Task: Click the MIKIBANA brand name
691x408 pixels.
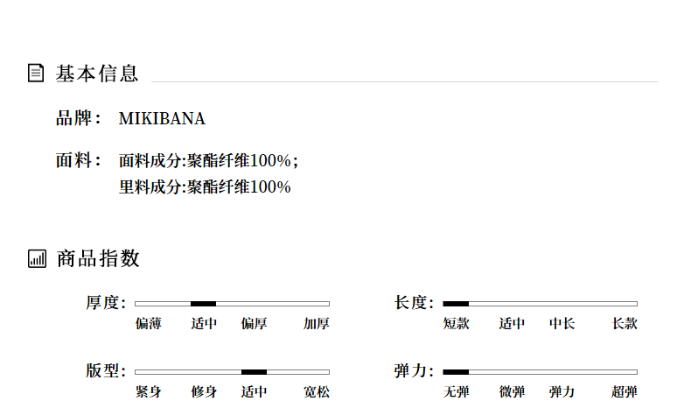Action: coord(162,119)
